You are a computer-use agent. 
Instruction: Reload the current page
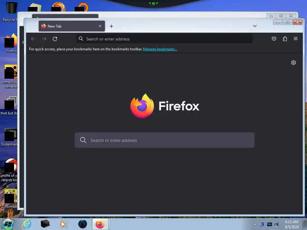tap(55, 39)
